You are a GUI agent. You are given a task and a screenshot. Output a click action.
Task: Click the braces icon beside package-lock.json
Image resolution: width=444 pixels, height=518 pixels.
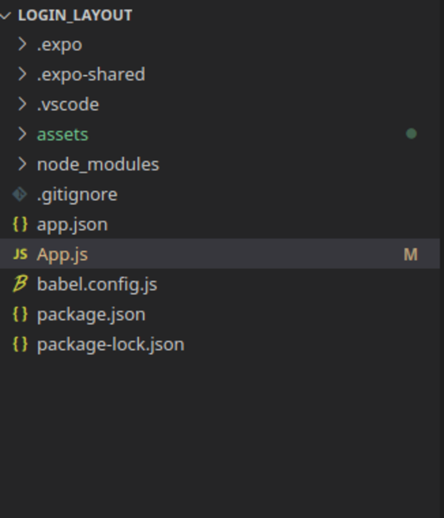(x=20, y=344)
